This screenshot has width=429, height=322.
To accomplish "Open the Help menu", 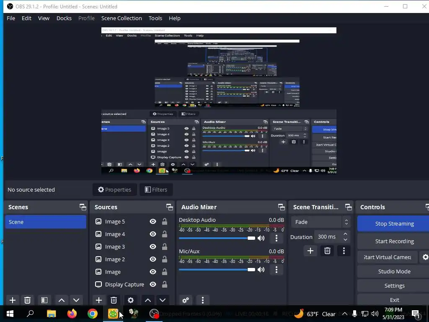I will [x=175, y=18].
